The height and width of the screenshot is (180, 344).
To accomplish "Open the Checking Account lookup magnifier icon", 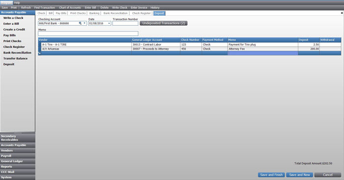I will click(x=80, y=23).
